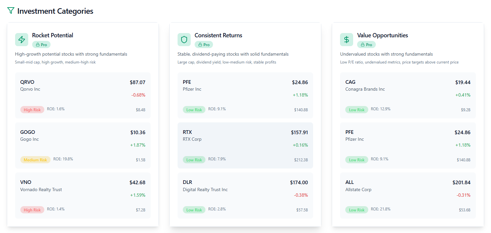Click the $53.6B market cap on ALL
The image size is (491, 233).
pyautogui.click(x=465, y=210)
